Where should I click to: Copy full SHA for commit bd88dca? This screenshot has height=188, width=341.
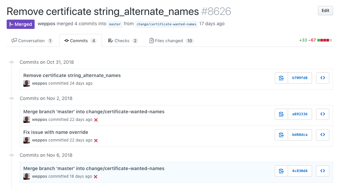281,135
